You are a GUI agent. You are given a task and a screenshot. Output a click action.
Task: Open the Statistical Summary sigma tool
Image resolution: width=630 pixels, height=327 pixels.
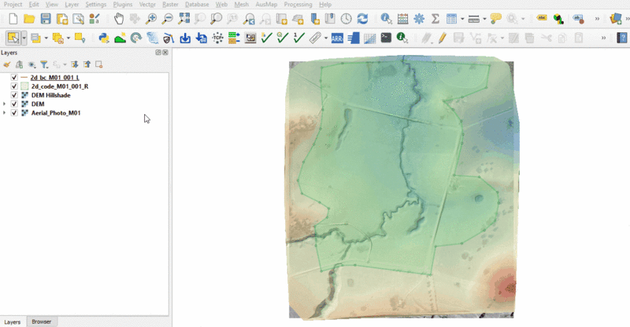pos(434,18)
